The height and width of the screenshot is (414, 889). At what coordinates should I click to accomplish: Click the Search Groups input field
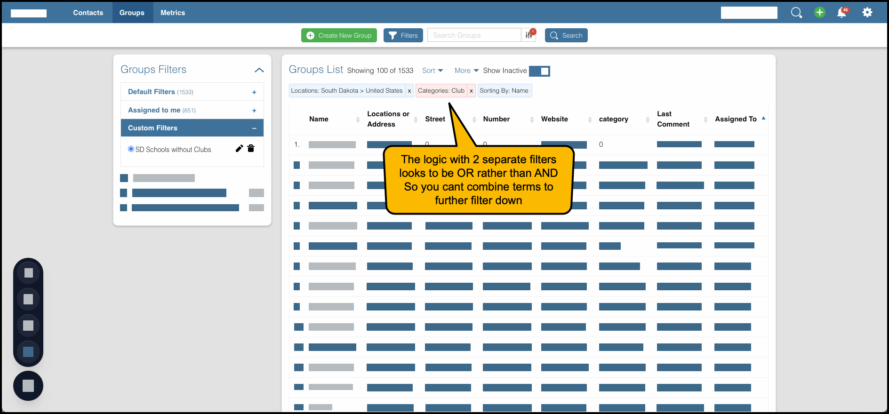point(474,35)
